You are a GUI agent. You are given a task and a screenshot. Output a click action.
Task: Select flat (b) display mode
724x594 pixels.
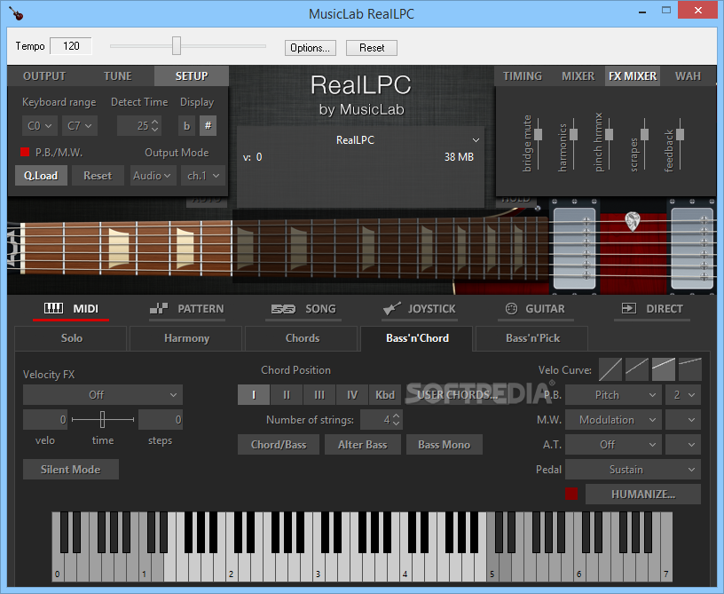pyautogui.click(x=186, y=125)
